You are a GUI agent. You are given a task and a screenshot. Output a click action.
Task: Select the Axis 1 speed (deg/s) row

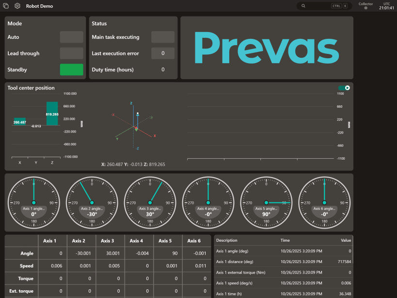[283, 283]
